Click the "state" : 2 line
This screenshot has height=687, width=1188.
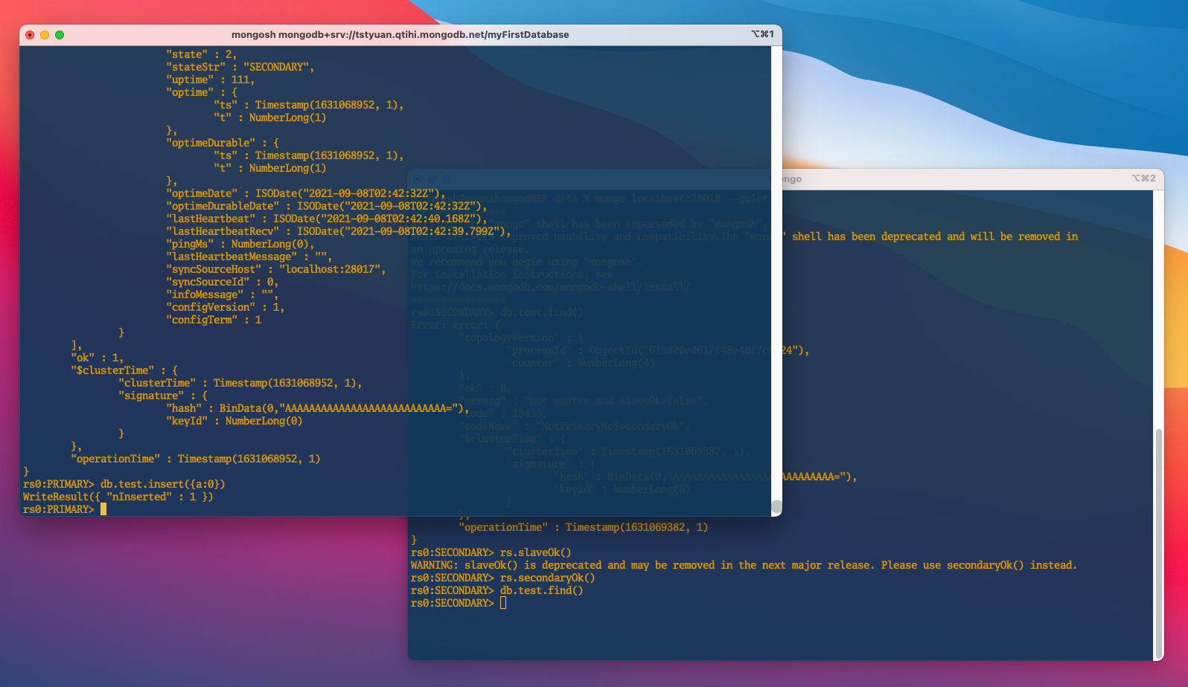coord(202,54)
